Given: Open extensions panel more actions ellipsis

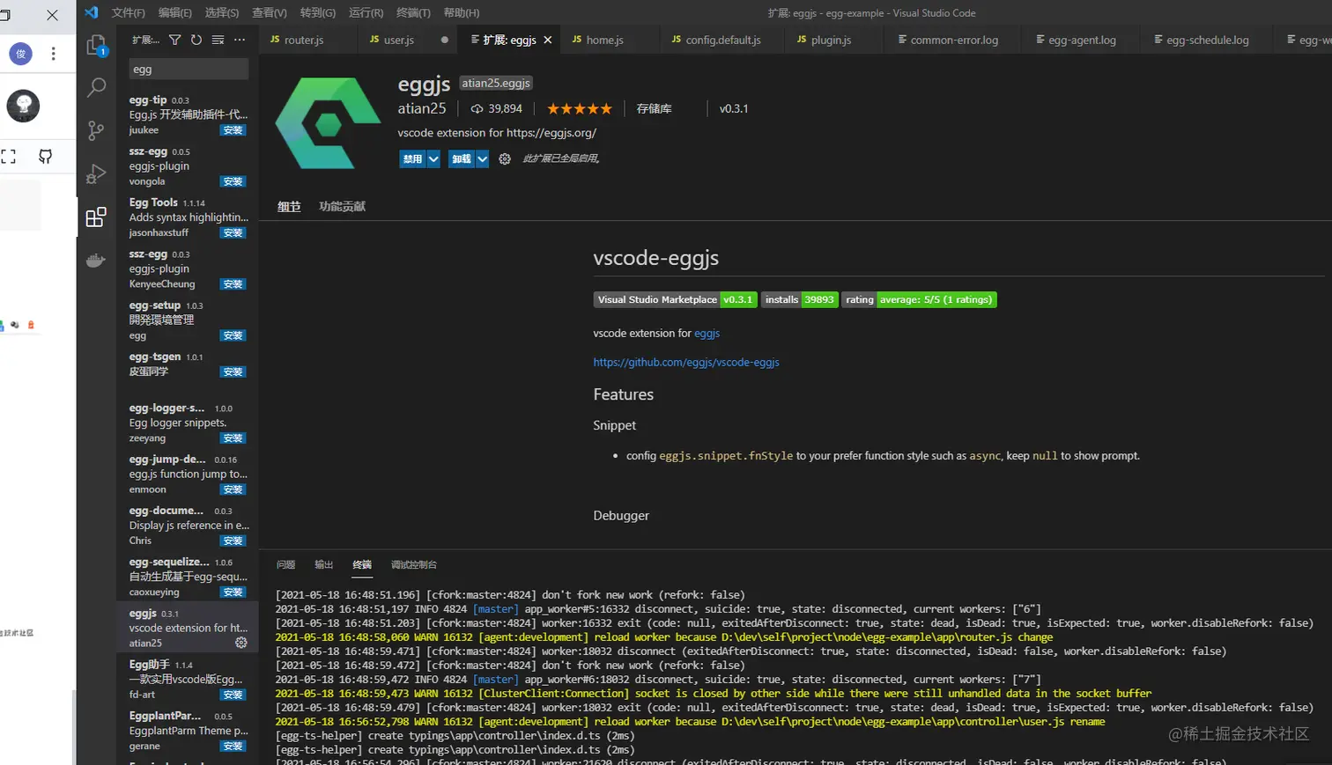Looking at the screenshot, I should (240, 40).
